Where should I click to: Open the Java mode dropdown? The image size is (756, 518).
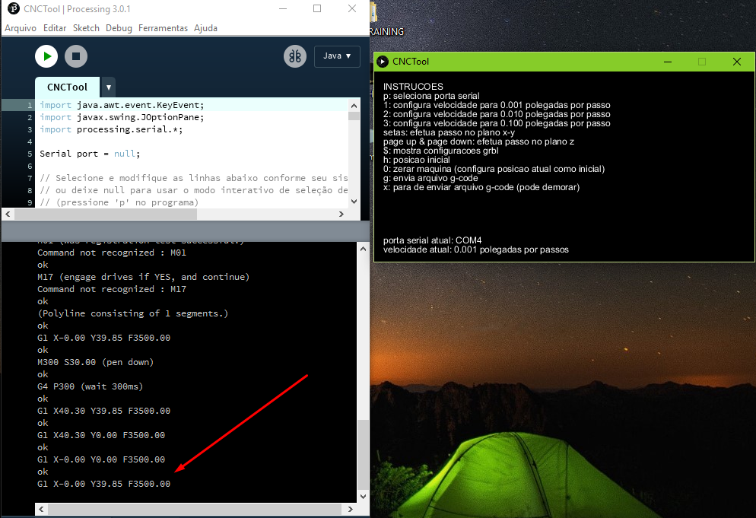pyautogui.click(x=337, y=56)
